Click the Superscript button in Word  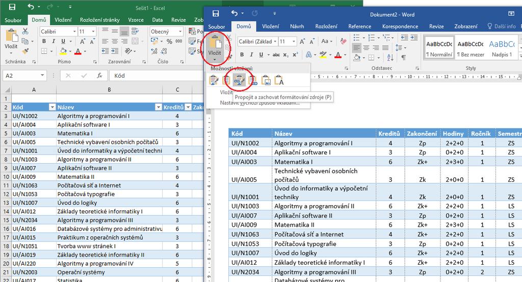pos(295,55)
